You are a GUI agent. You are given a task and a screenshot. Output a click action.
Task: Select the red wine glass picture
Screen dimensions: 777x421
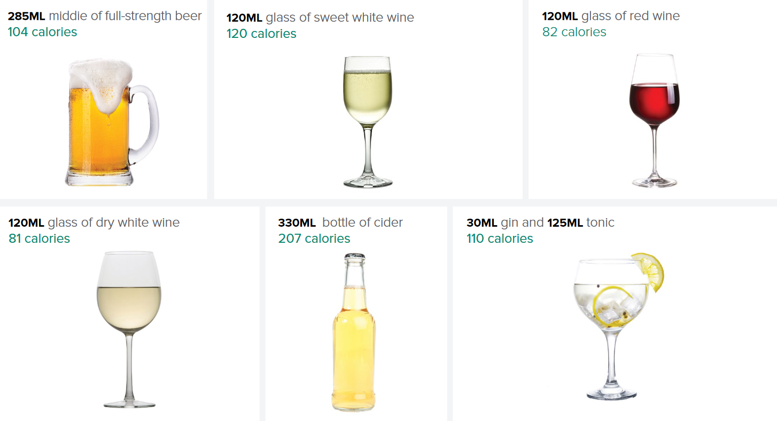click(654, 120)
